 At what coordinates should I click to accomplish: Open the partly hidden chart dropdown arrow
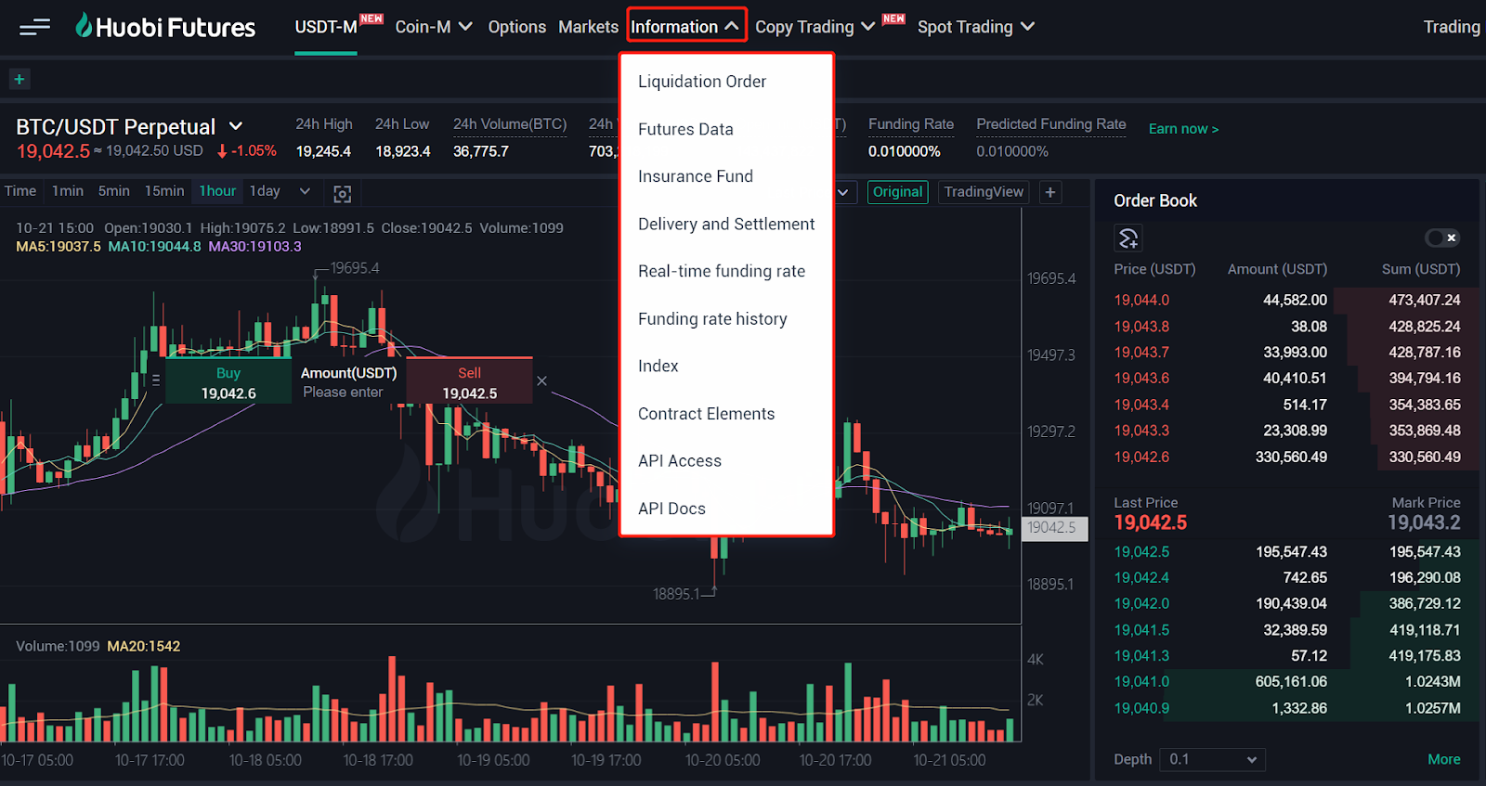(x=843, y=192)
